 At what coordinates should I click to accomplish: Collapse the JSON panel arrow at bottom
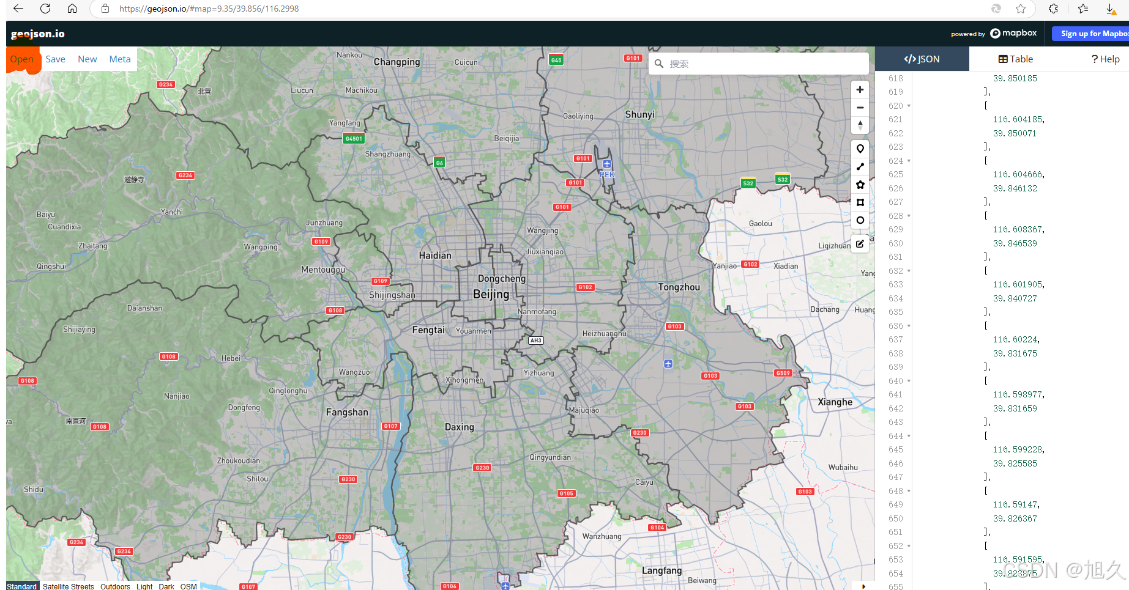point(863,586)
